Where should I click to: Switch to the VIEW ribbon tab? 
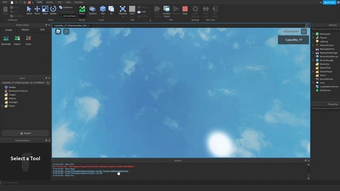pos(69,2)
